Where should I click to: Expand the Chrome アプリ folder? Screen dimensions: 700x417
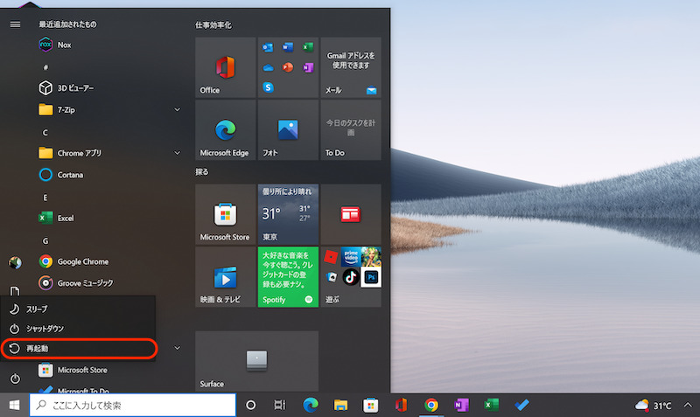pos(178,153)
